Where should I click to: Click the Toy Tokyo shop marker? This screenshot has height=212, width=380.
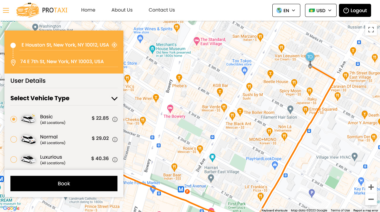click(x=244, y=70)
